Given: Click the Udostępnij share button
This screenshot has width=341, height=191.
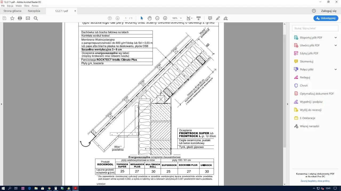Looking at the screenshot, I should (x=326, y=18).
